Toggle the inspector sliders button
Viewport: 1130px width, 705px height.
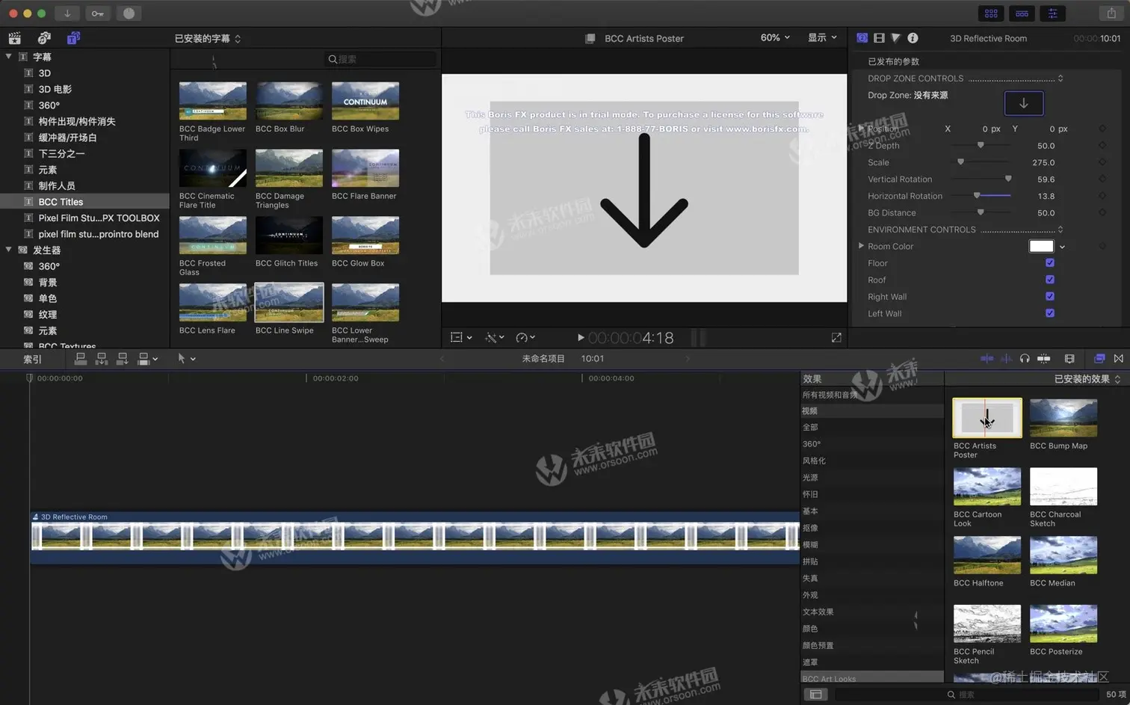(1052, 13)
